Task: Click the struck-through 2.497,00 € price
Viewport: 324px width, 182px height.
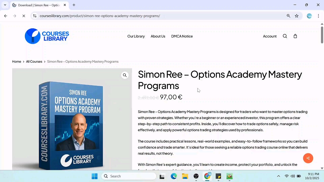Action: tap(148, 98)
